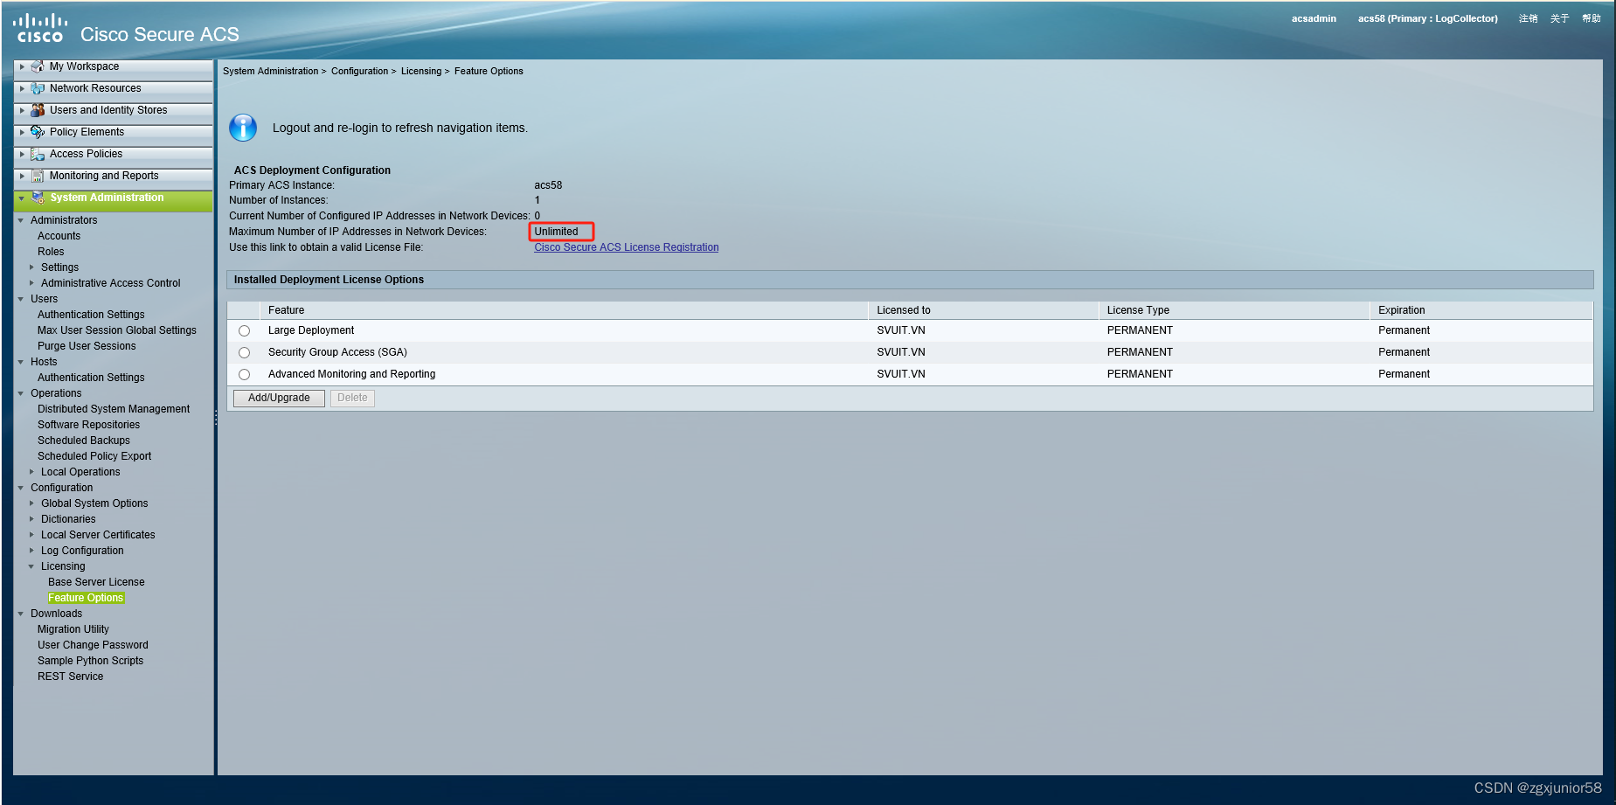Open Software Repositories item
The width and height of the screenshot is (1616, 805).
coord(88,425)
